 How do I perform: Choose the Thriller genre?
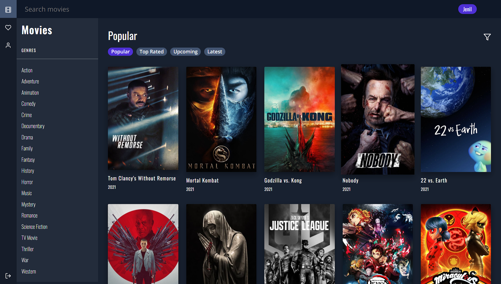click(27, 249)
